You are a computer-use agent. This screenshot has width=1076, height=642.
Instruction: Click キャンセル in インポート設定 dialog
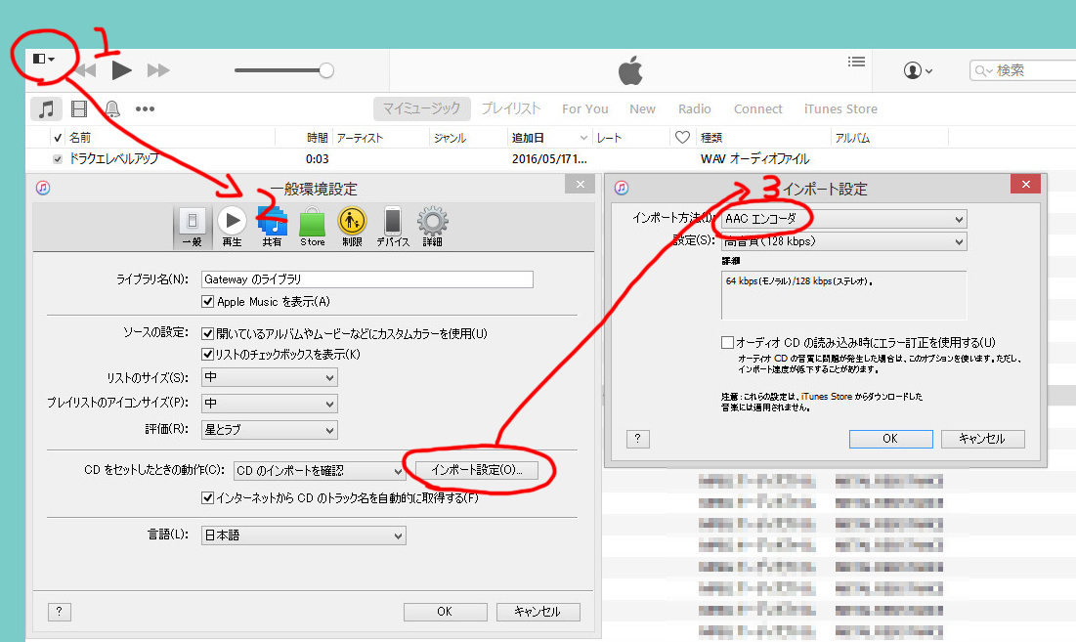pyautogui.click(x=983, y=439)
